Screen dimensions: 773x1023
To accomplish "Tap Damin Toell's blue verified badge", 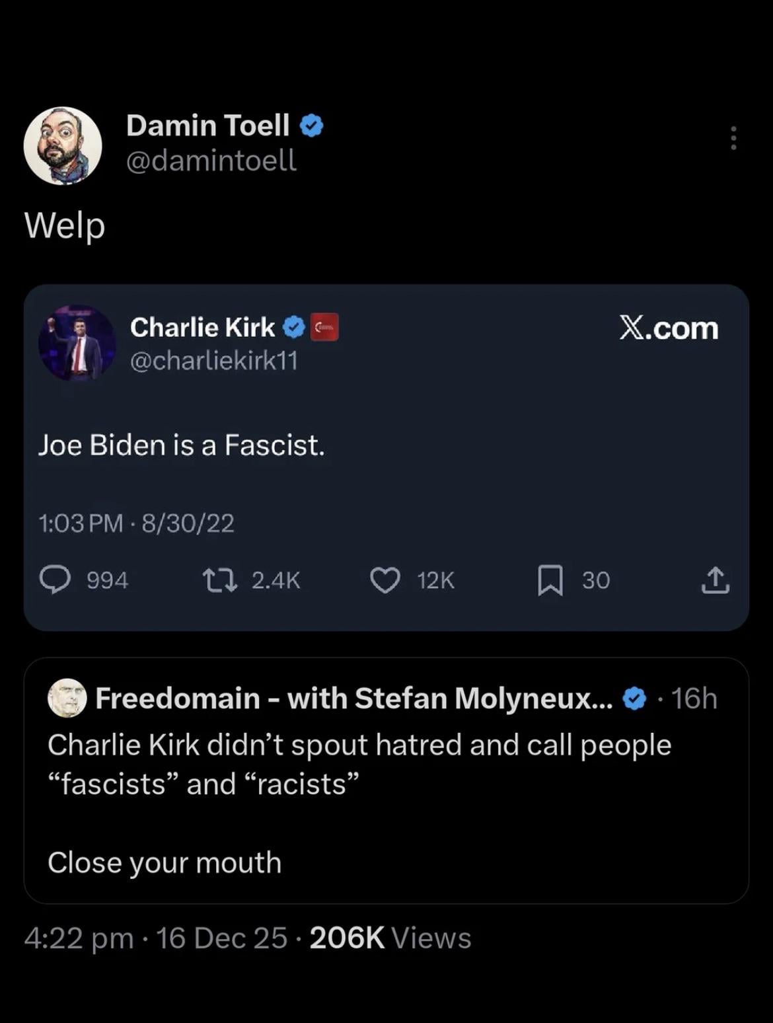I will [x=312, y=126].
